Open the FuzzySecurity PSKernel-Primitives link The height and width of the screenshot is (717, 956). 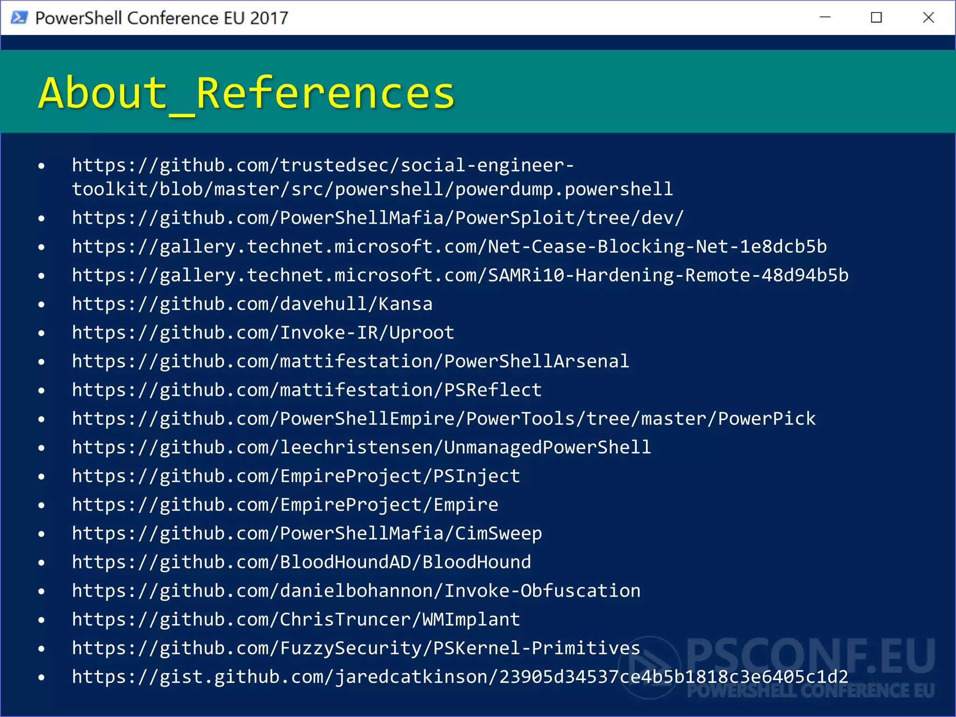click(356, 648)
